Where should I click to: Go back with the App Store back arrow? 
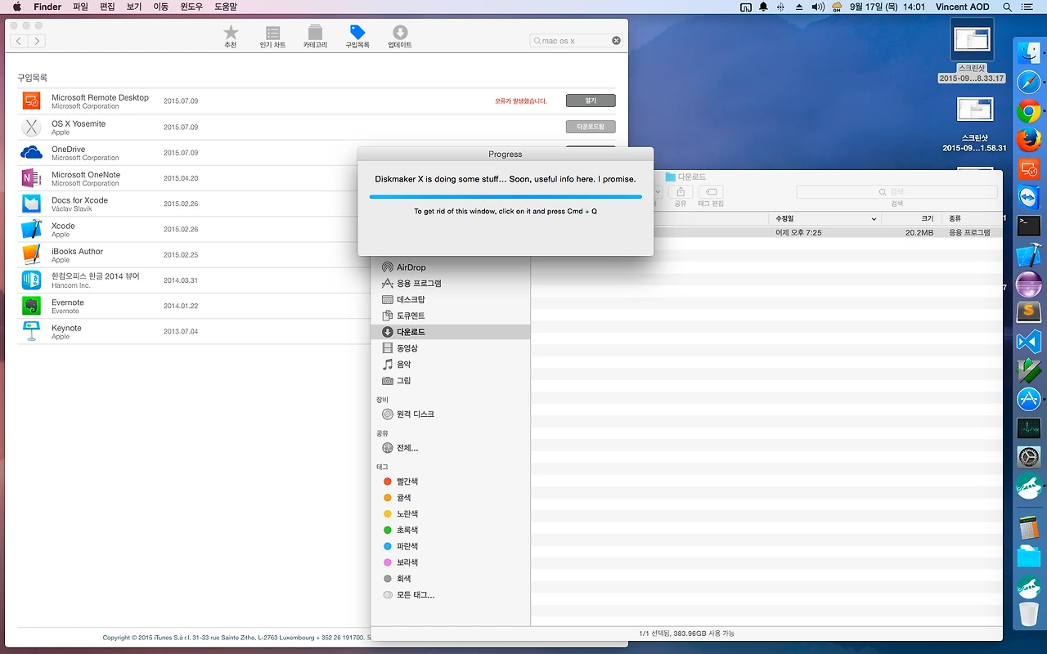19,41
